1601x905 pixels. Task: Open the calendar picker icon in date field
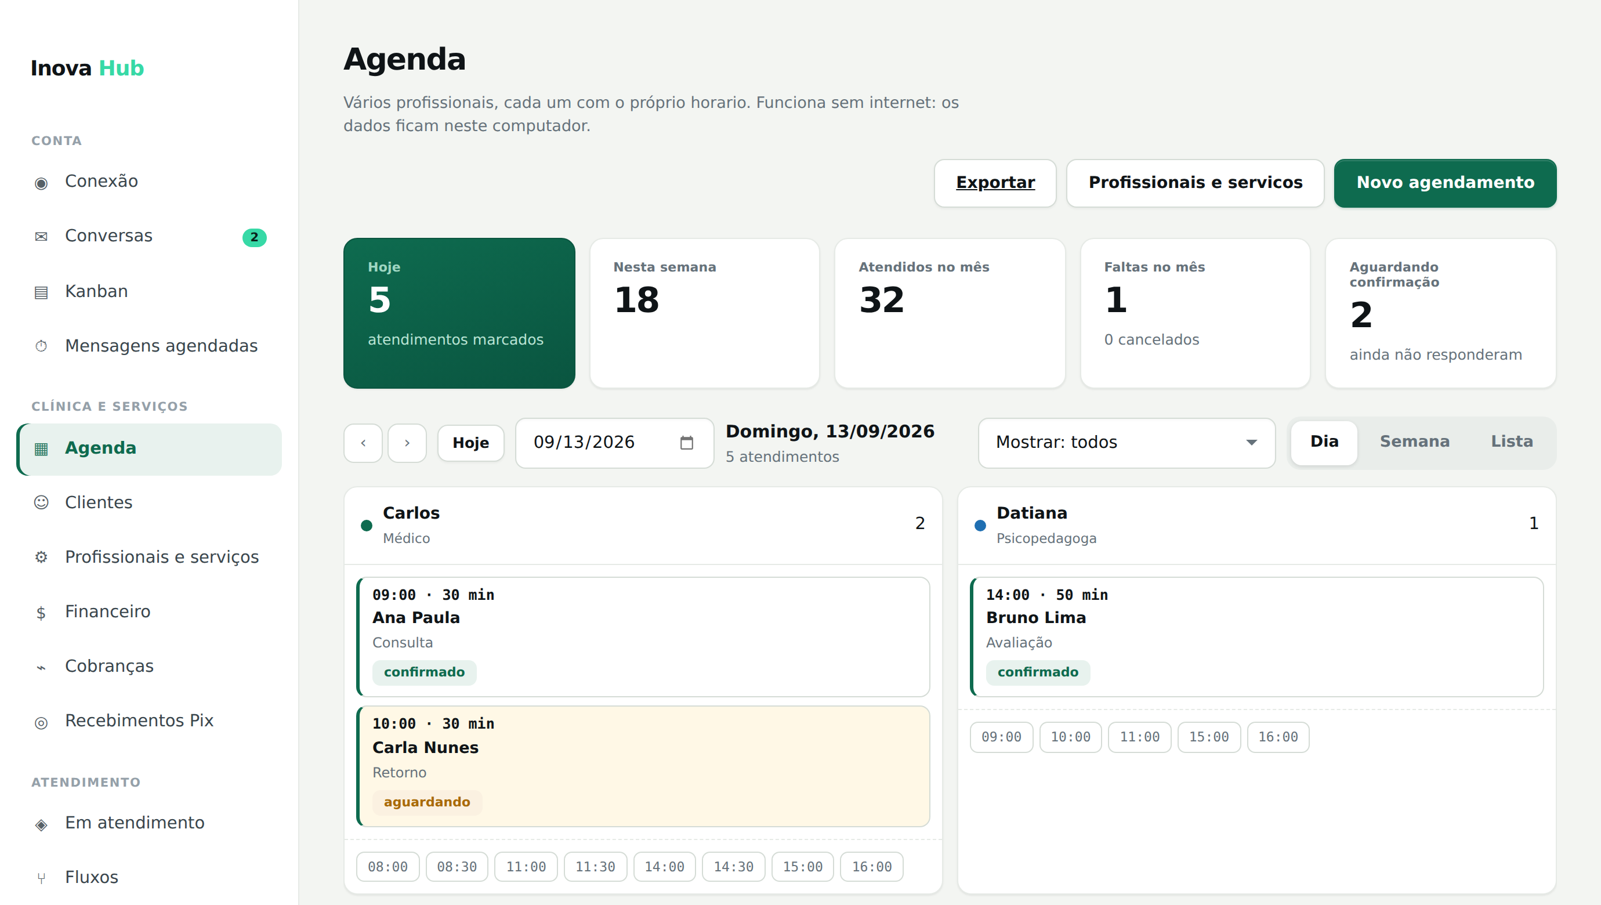[x=686, y=443]
